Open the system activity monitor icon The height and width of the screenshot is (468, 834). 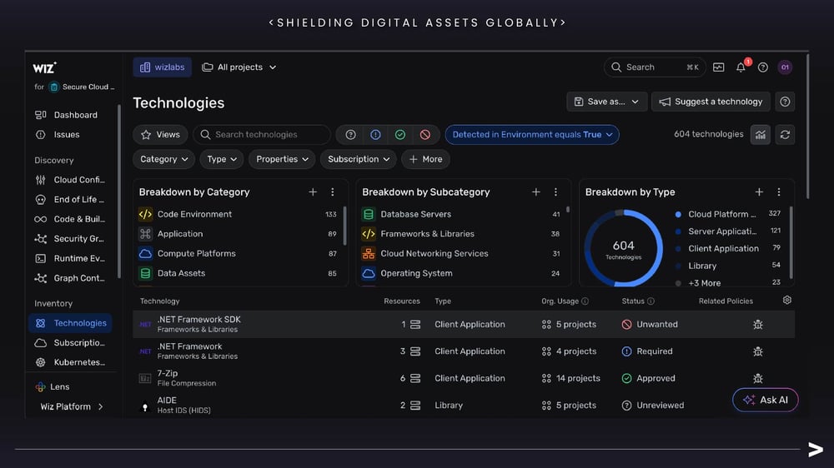719,67
